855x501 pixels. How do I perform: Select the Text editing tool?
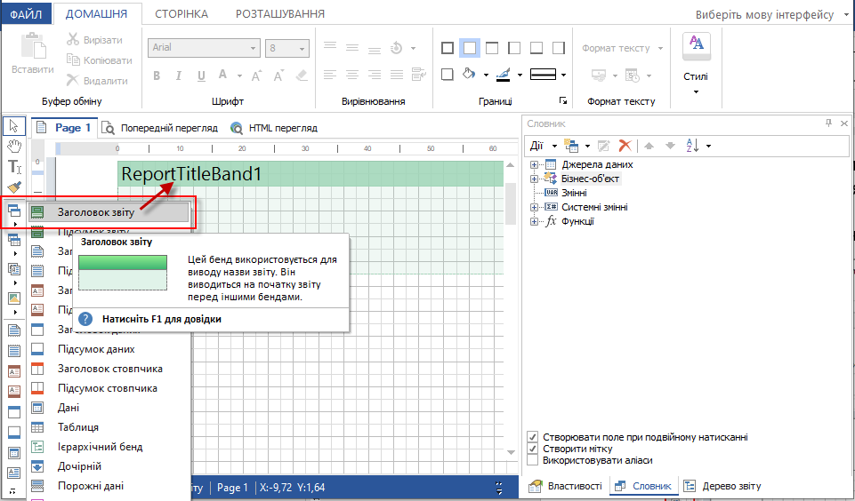point(13,167)
